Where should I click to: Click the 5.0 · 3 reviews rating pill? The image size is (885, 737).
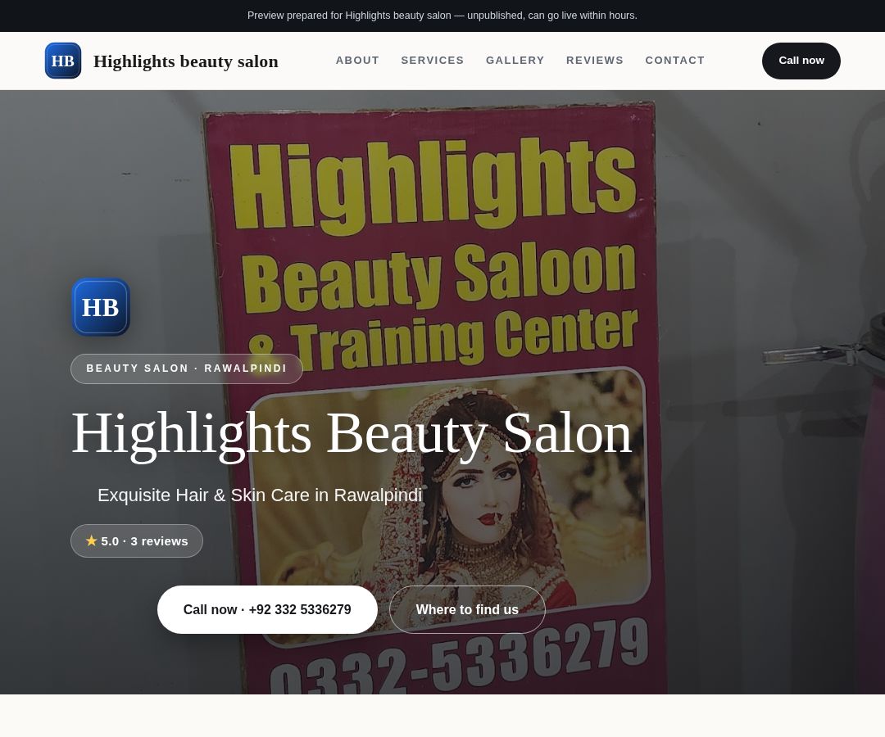pyautogui.click(x=137, y=540)
